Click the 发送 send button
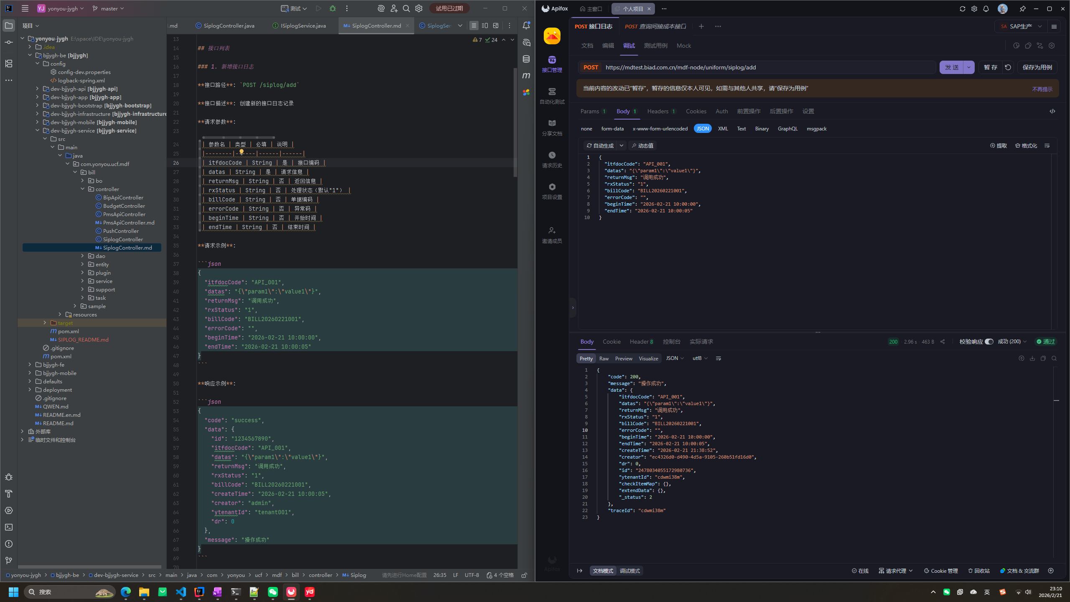1070x602 pixels. point(952,67)
